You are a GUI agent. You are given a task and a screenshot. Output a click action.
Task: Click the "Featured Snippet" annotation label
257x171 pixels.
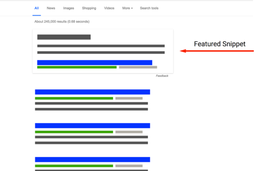click(220, 44)
